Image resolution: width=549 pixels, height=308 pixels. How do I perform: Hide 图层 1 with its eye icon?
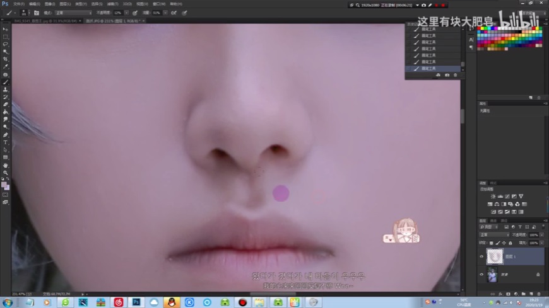click(x=481, y=256)
